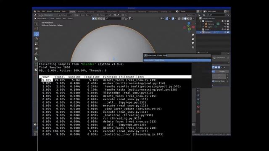Disable Sphere render camera icon in Outliner

(x=228, y=32)
